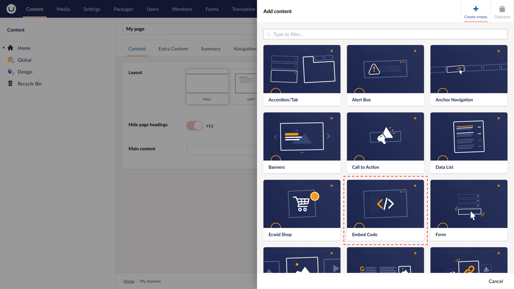514x289 pixels.
Task: Switch to the Extra Content tab
Action: click(x=173, y=49)
